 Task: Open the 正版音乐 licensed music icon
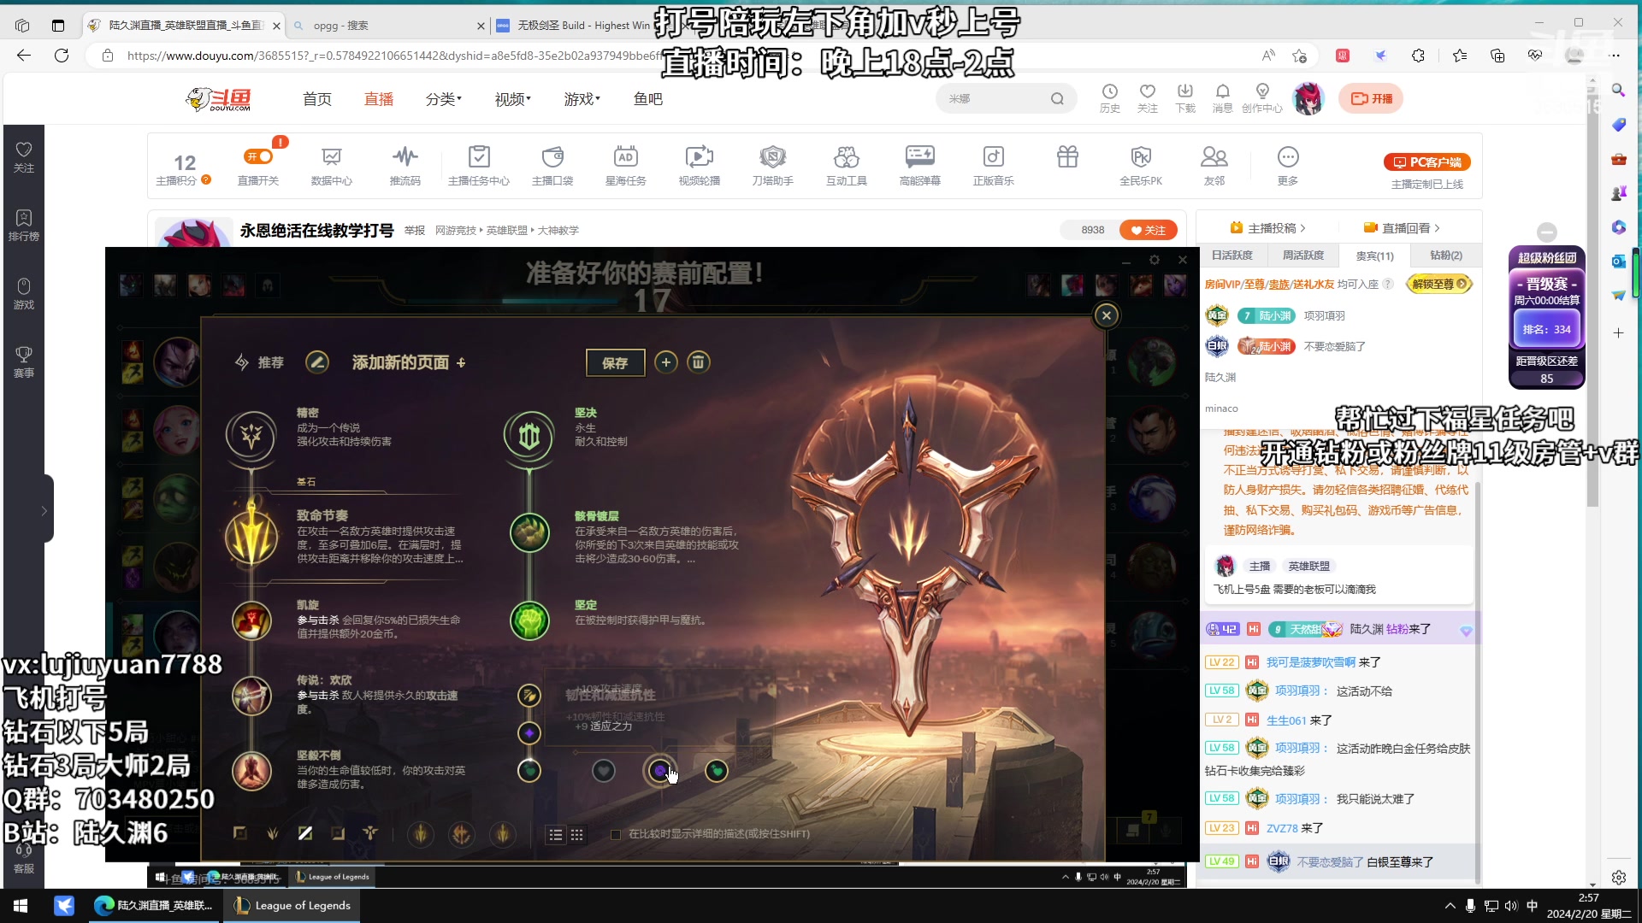(994, 165)
